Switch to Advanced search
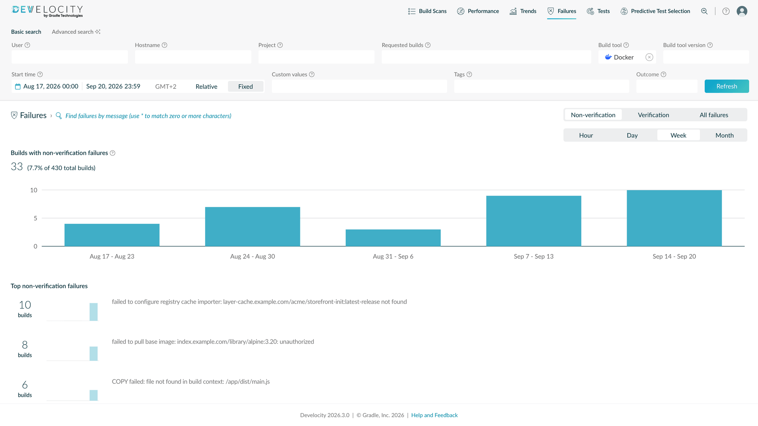758x426 pixels. point(76,32)
